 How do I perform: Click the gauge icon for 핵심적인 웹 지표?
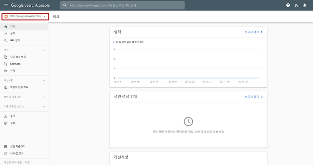(x=5, y=87)
